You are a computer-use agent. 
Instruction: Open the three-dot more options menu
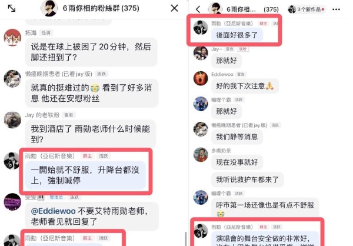pos(336,9)
